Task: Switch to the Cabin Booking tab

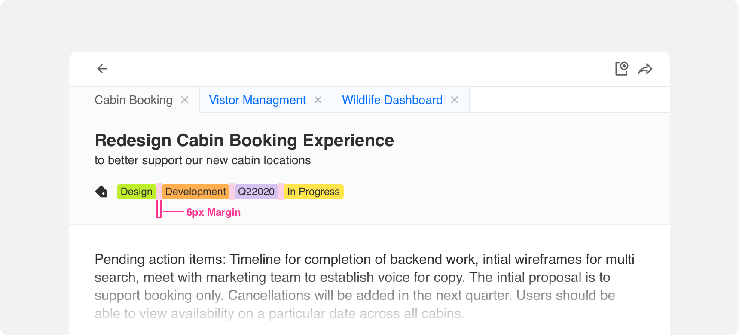Action: coord(134,100)
